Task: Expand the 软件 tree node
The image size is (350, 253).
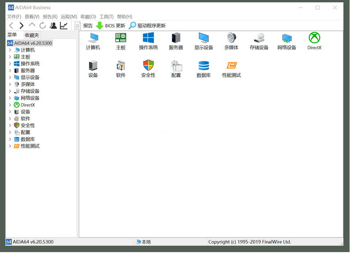Action: click(10, 119)
